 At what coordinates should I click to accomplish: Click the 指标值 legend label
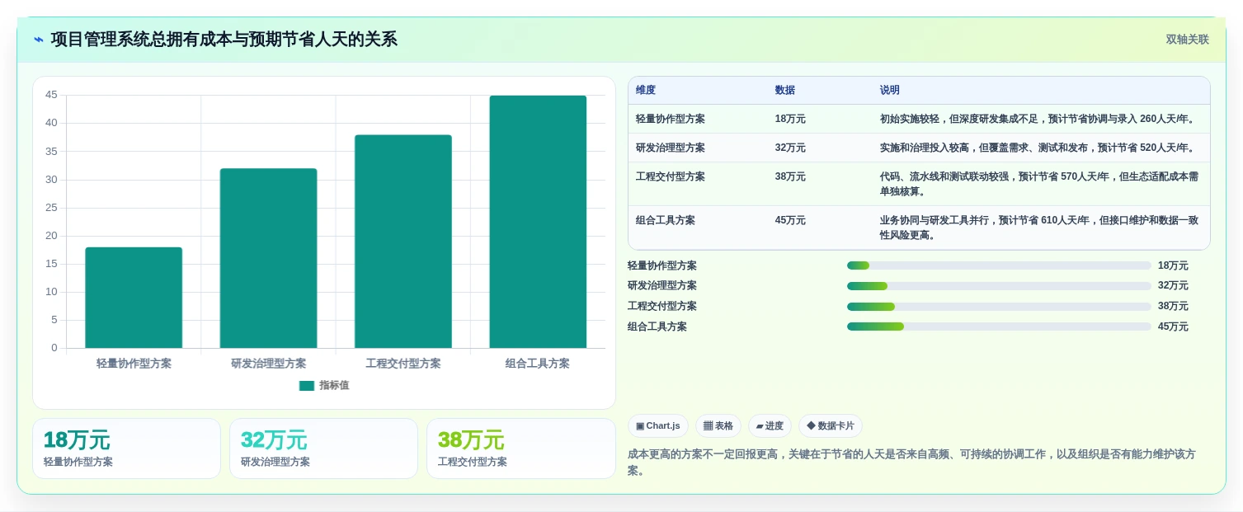[x=334, y=386]
